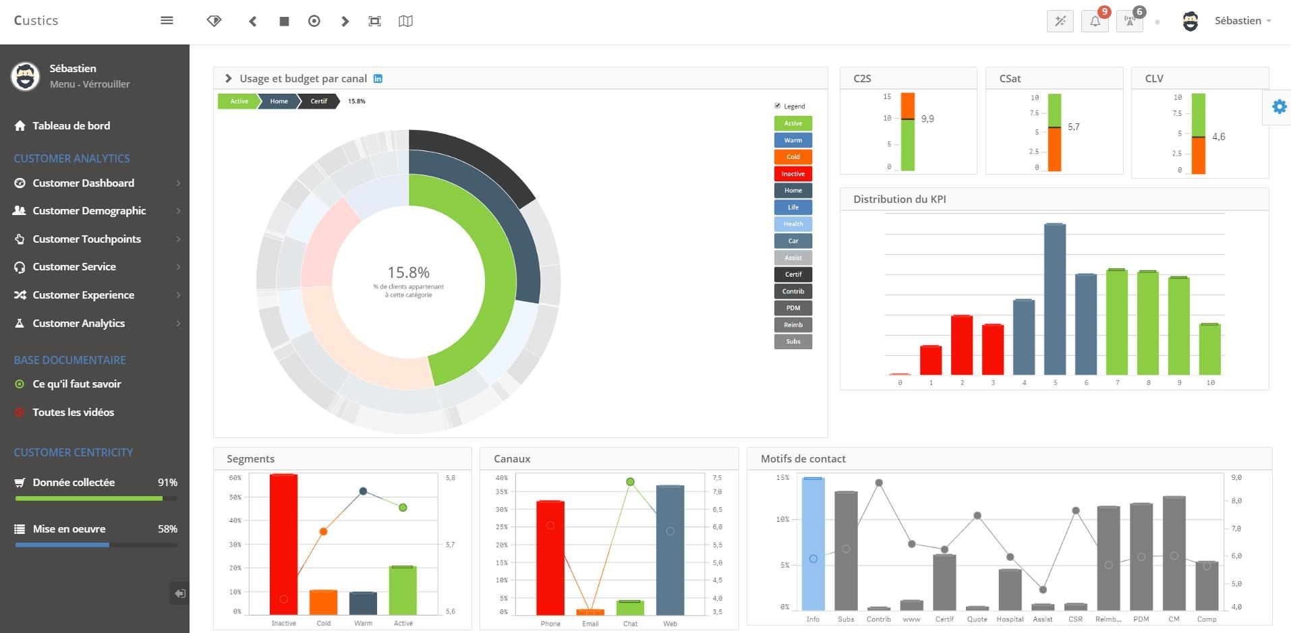Select the Certif breadcrumb
Screen dimensions: 1291x633
coord(318,101)
